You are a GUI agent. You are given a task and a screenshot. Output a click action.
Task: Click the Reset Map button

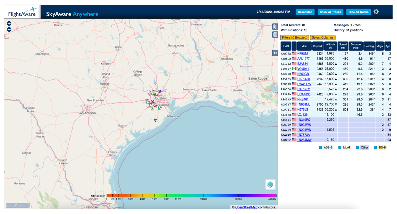coord(305,12)
